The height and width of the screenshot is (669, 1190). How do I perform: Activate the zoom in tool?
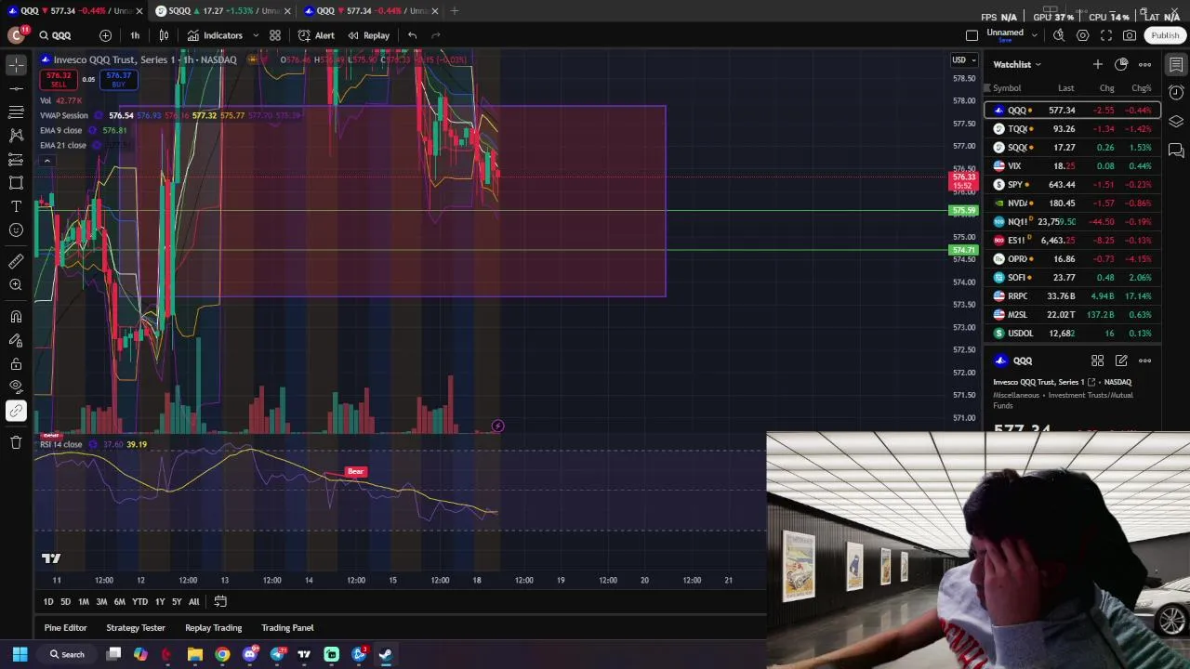point(16,285)
